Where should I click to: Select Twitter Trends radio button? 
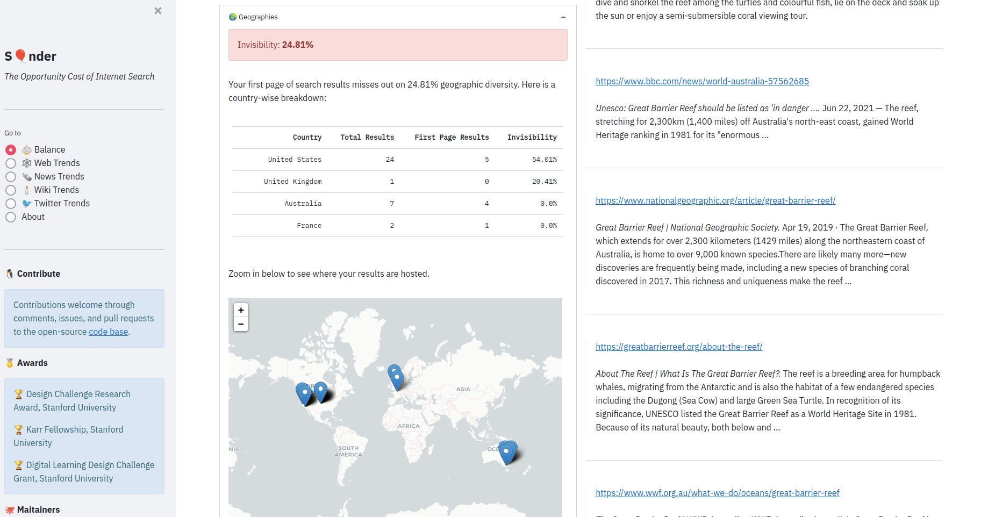click(11, 204)
